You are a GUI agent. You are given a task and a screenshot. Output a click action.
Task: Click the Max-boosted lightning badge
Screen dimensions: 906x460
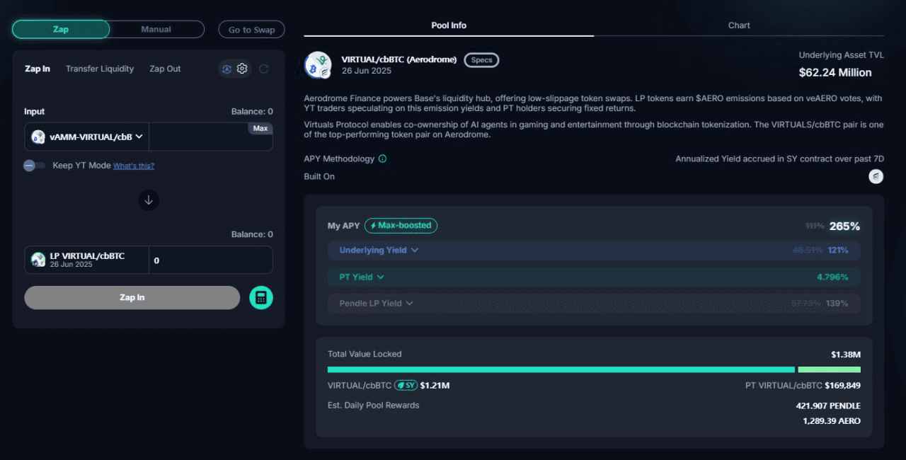coord(401,226)
